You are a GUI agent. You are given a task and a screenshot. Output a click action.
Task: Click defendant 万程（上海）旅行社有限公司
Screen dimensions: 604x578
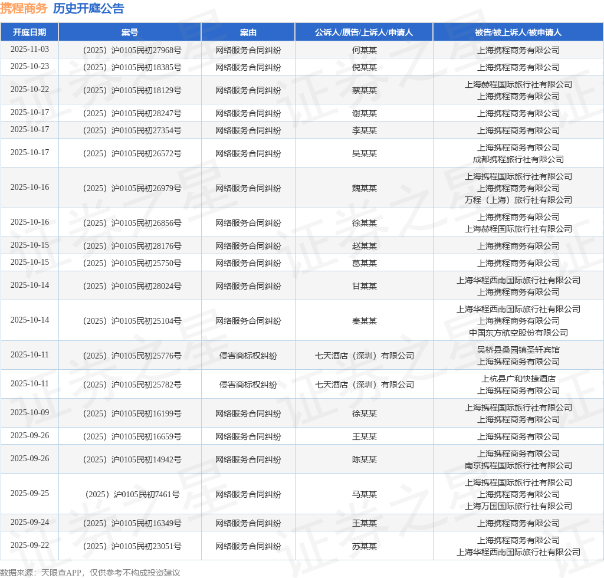tap(518, 201)
